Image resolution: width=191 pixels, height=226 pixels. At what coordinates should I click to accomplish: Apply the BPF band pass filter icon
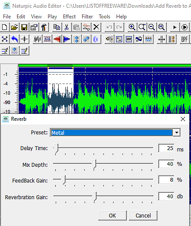(185, 39)
